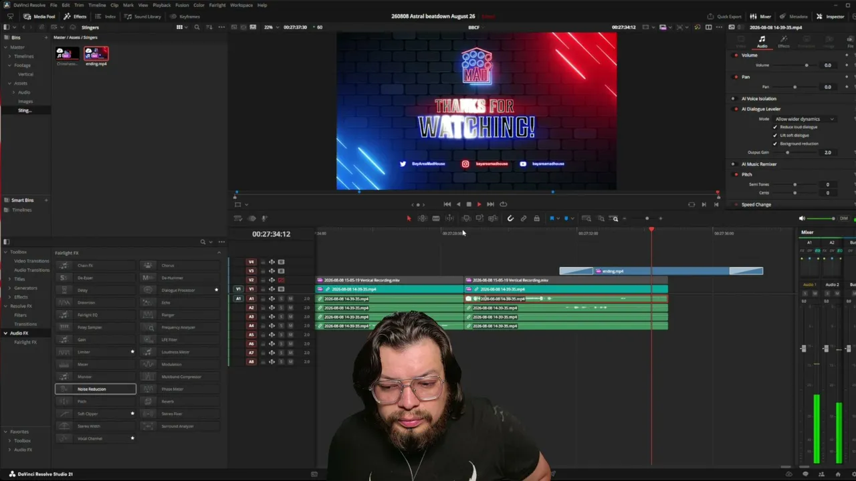The width and height of the screenshot is (856, 481).
Task: Toggle favorite star on Soft Clipper
Action: pyautogui.click(x=132, y=414)
